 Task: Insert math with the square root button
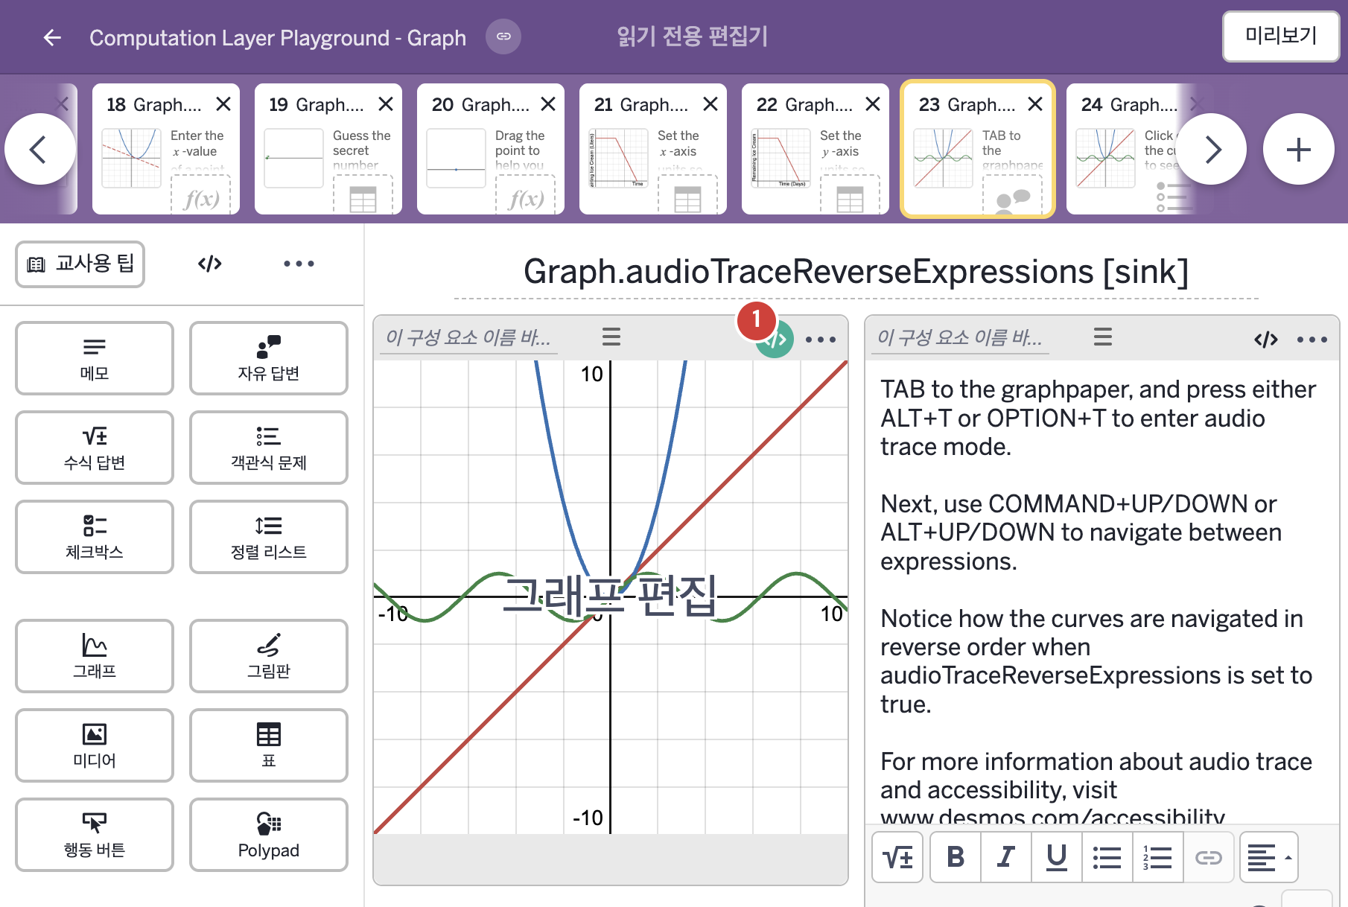(x=897, y=858)
